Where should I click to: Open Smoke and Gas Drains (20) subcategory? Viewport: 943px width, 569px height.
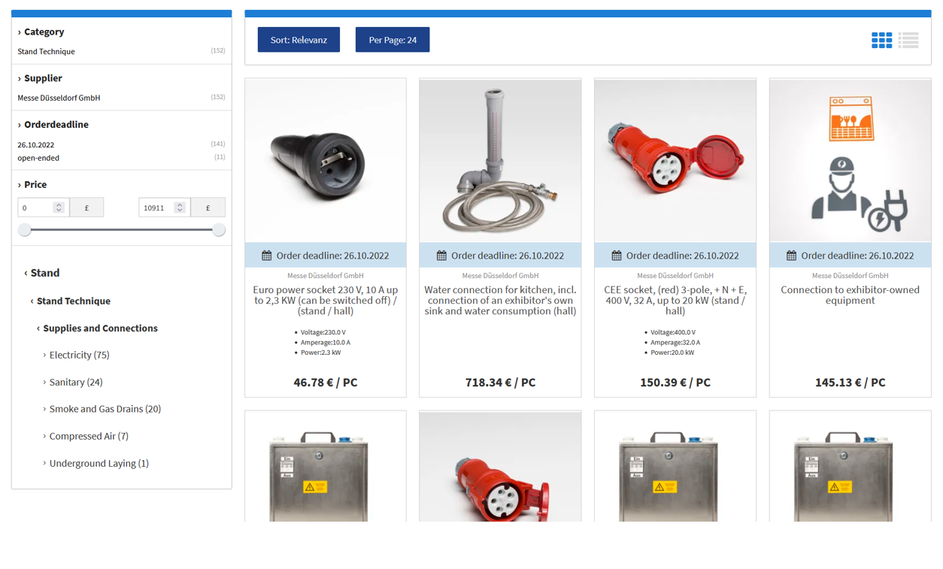[102, 409]
